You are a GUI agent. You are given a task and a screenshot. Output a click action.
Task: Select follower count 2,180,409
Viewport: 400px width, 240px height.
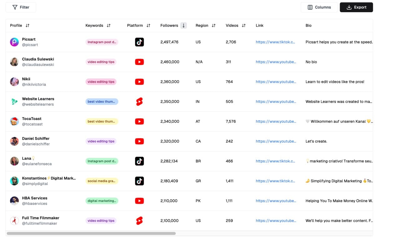(x=169, y=181)
